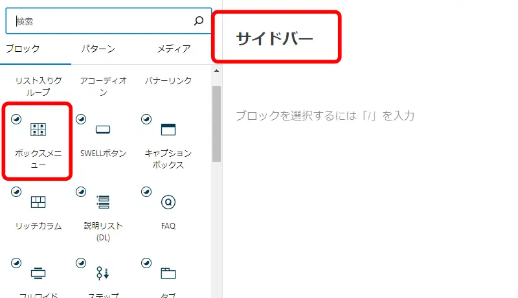Insert the キャプションボックス block
Viewport: 518px width, 298px height.
pos(168,141)
